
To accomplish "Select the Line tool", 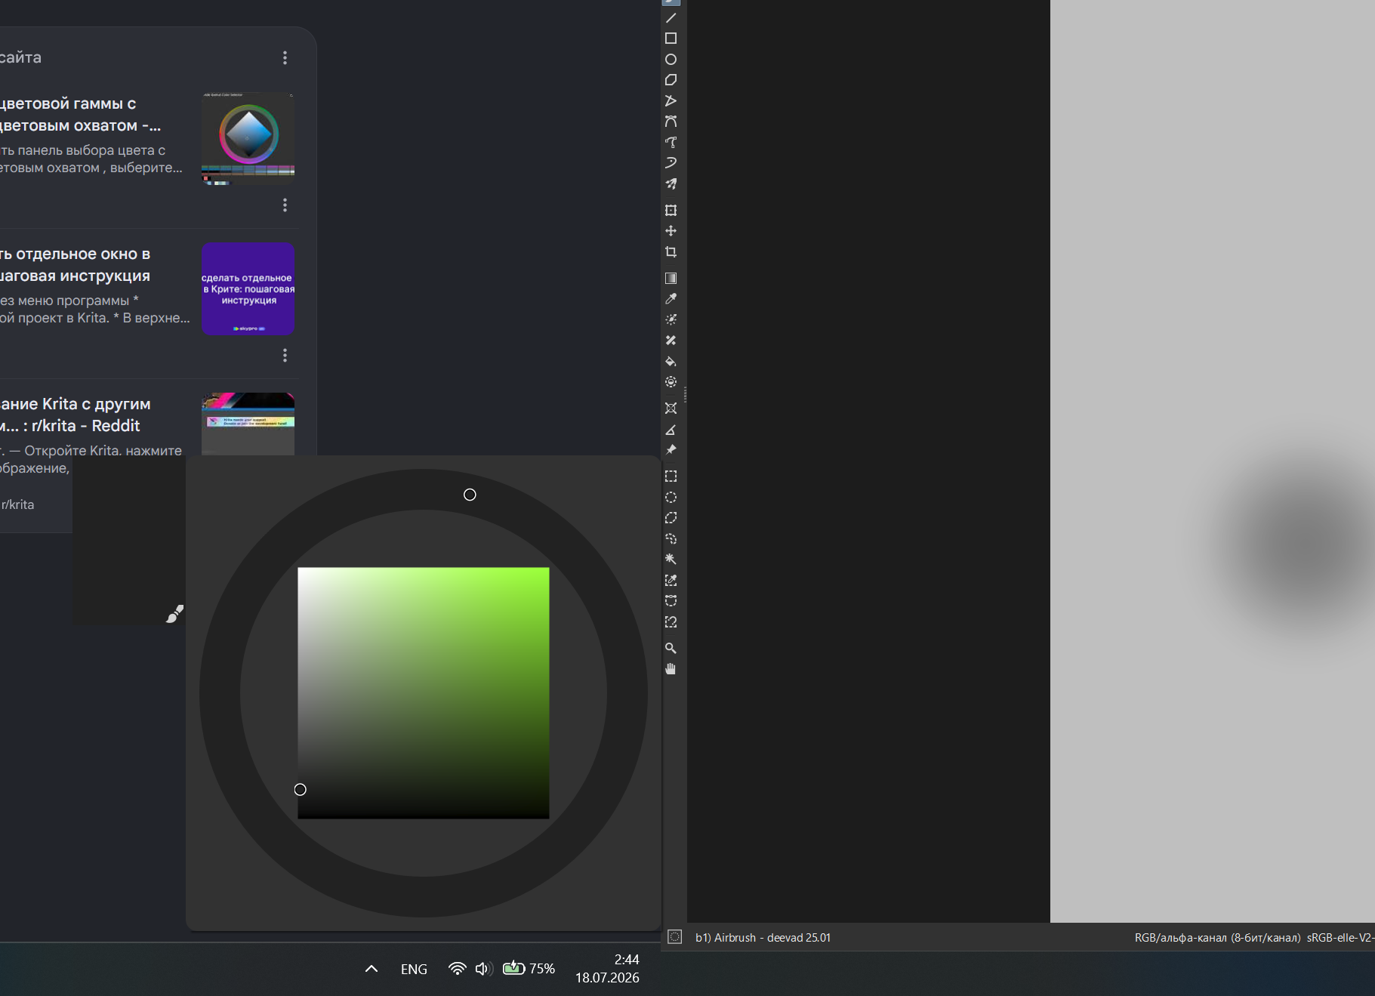I will click(x=671, y=18).
